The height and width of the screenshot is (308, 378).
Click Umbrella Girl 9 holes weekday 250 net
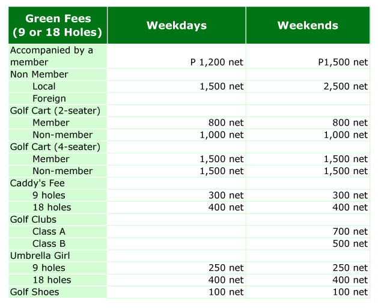[226, 268]
